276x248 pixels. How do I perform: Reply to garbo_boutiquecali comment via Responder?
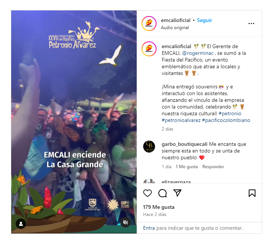[x=213, y=167]
